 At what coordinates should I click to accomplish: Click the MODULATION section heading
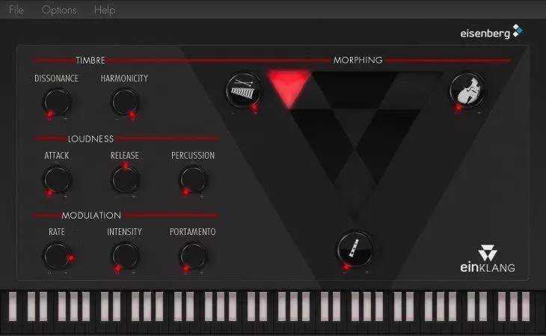[x=91, y=216]
